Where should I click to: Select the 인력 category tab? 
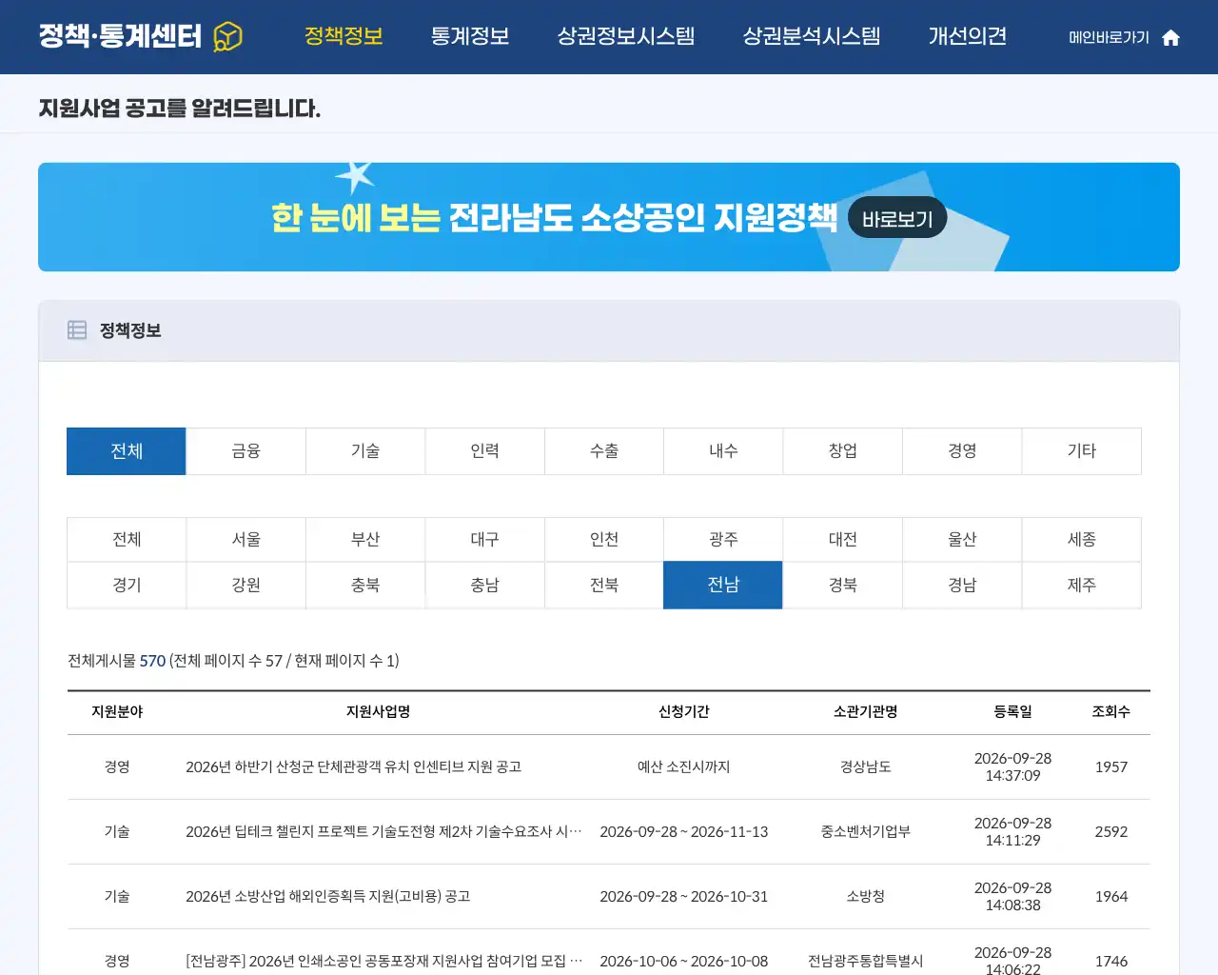(485, 451)
